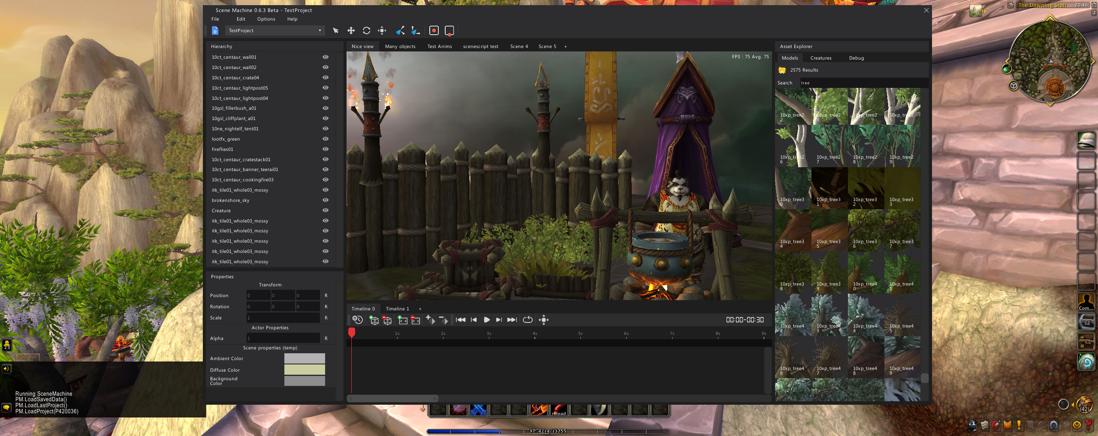Open the game chat bubble icon
Viewport: 1098px width, 436px height.
6,407
